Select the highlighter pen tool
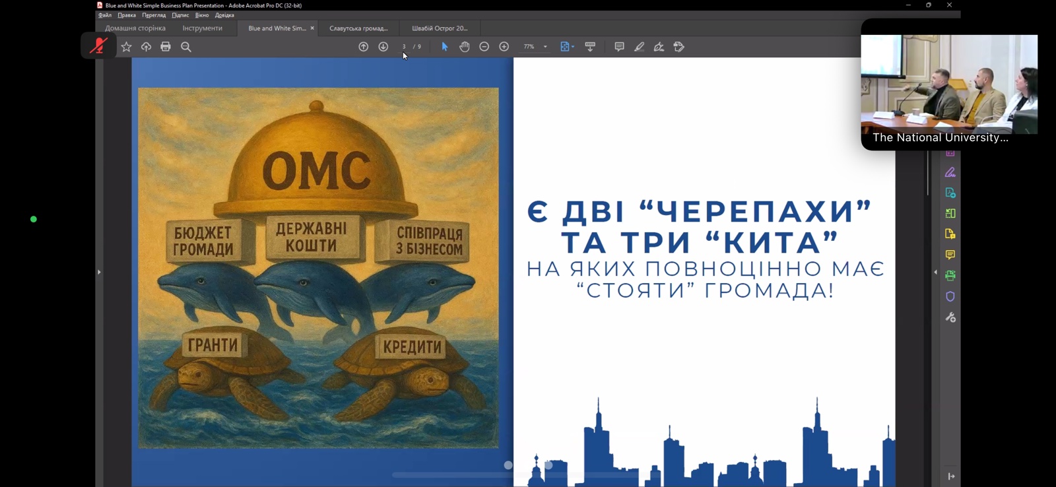 click(x=639, y=47)
